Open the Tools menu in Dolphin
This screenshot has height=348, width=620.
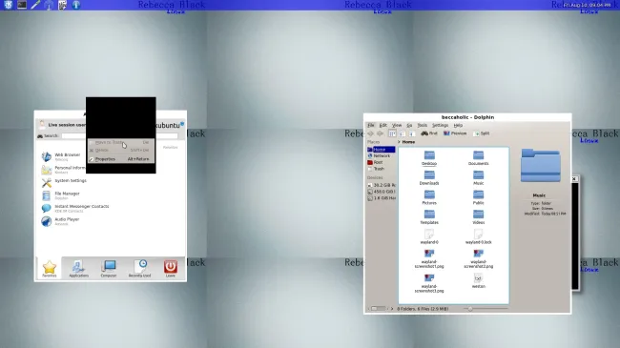coord(423,125)
